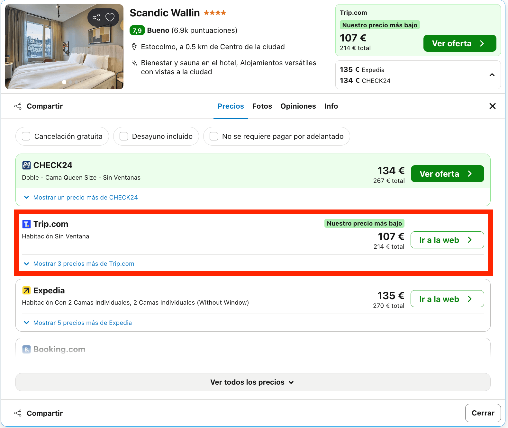The width and height of the screenshot is (508, 428).
Task: Save hotel with heart icon on photo
Action: click(110, 17)
